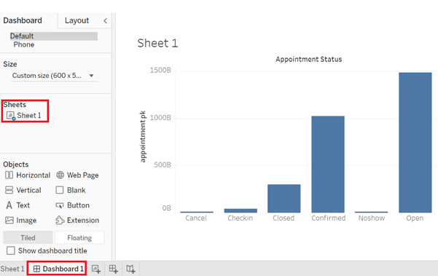The width and height of the screenshot is (438, 276).
Task: Select the Button object
Action: pyautogui.click(x=73, y=205)
